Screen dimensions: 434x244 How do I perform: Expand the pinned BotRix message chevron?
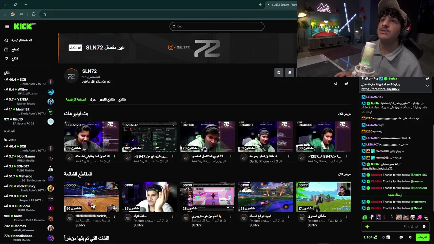427,86
